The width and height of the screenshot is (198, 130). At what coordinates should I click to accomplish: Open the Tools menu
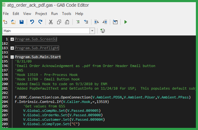coord(67,14)
